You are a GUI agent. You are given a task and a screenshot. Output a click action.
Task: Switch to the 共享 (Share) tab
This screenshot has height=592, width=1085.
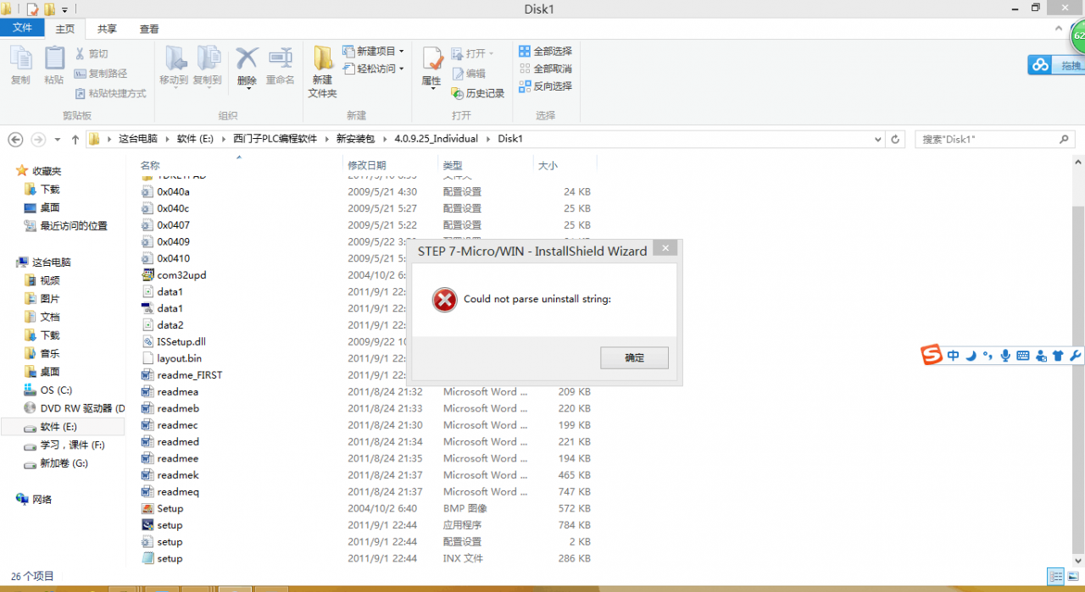tap(107, 29)
